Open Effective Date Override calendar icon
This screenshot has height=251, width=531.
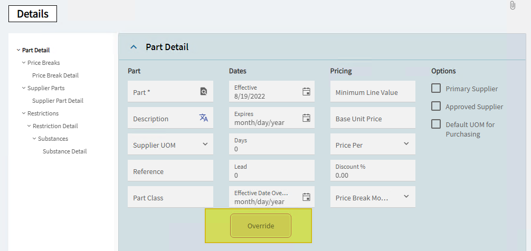pyautogui.click(x=306, y=197)
